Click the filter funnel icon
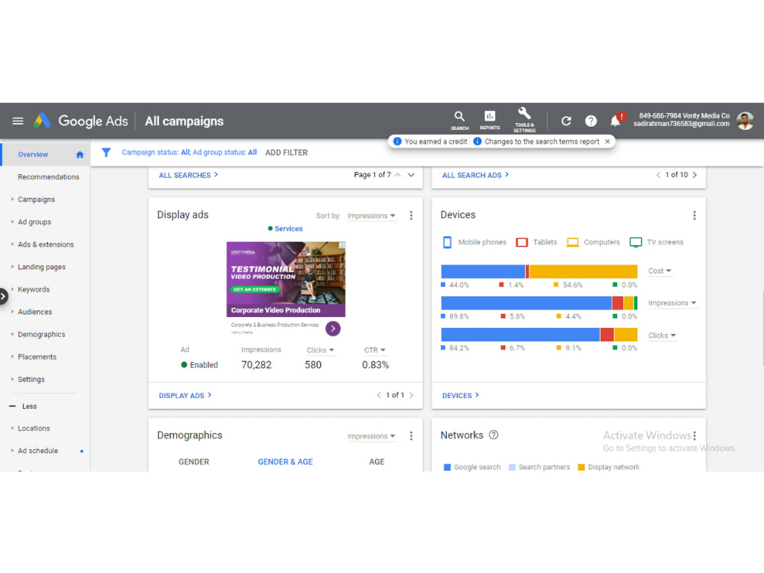The image size is (764, 573). pos(105,153)
